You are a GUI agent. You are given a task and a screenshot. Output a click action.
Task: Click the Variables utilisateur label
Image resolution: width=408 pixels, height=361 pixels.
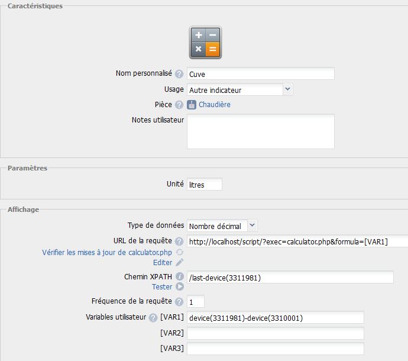[x=116, y=317]
